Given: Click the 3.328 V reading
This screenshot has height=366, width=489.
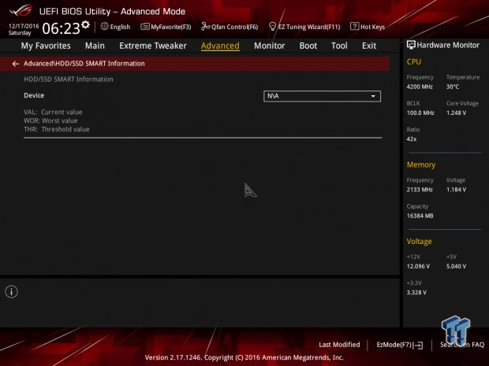Looking at the screenshot, I should (416, 293).
